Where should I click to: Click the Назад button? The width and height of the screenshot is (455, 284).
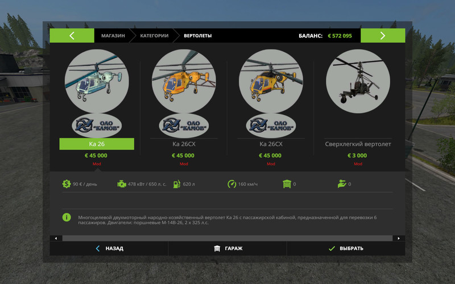pos(109,248)
